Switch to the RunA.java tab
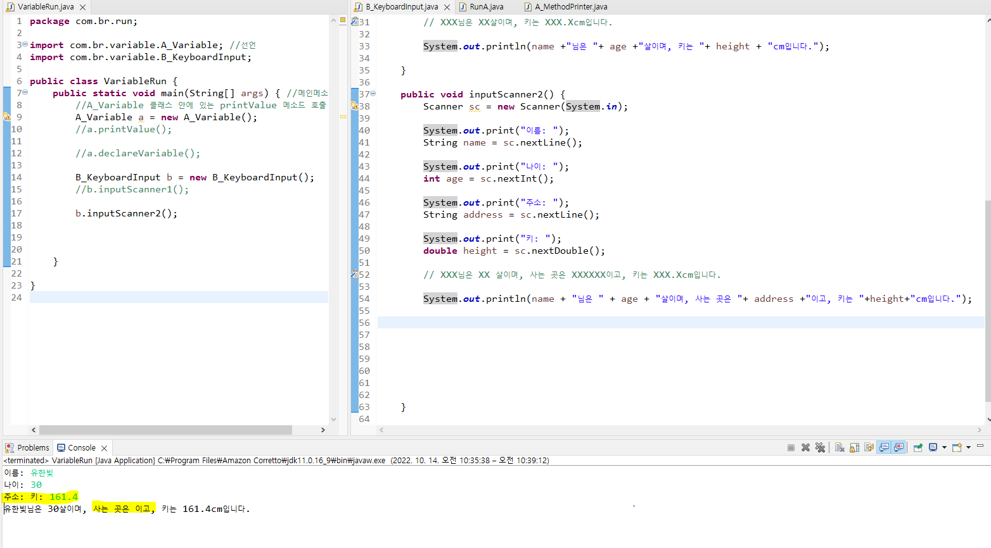This screenshot has height=548, width=991. [x=481, y=7]
